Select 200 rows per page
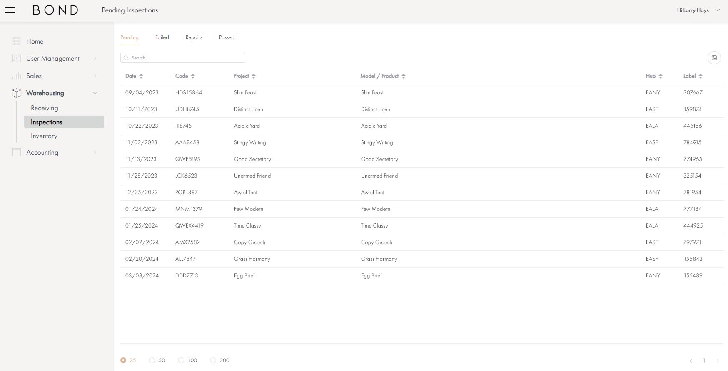The height and width of the screenshot is (371, 728). click(213, 360)
